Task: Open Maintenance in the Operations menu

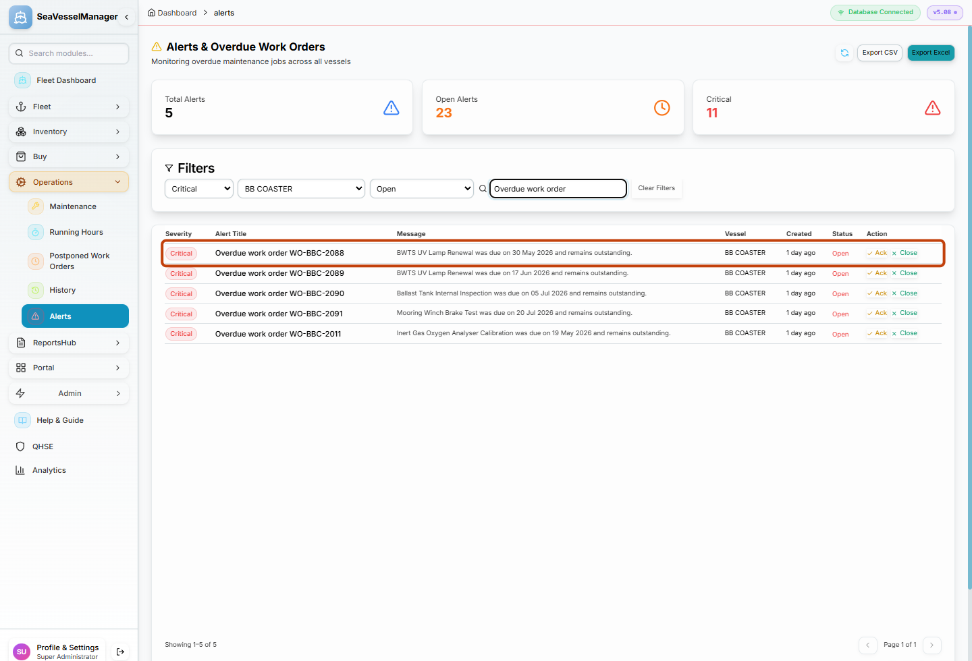Action: [75, 206]
